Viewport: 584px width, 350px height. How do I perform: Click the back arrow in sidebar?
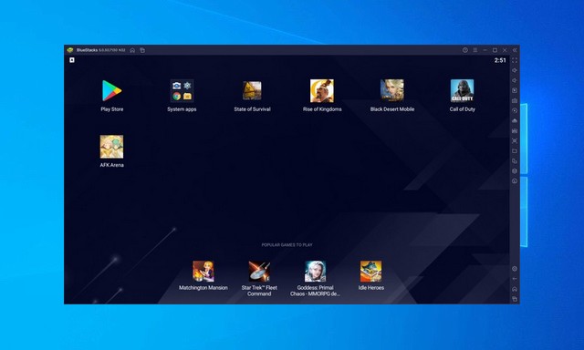pyautogui.click(x=515, y=279)
